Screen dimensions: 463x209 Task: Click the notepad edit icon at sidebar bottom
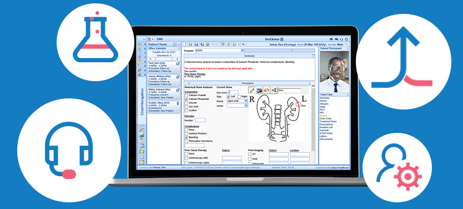click(x=142, y=162)
